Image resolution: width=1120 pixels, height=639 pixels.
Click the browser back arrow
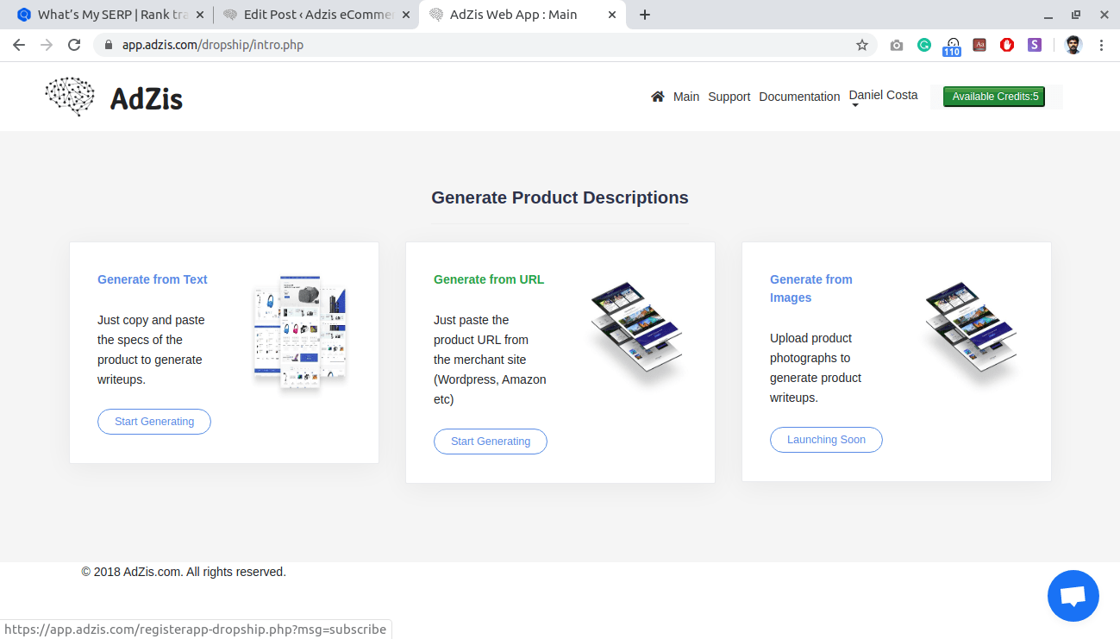tap(19, 45)
